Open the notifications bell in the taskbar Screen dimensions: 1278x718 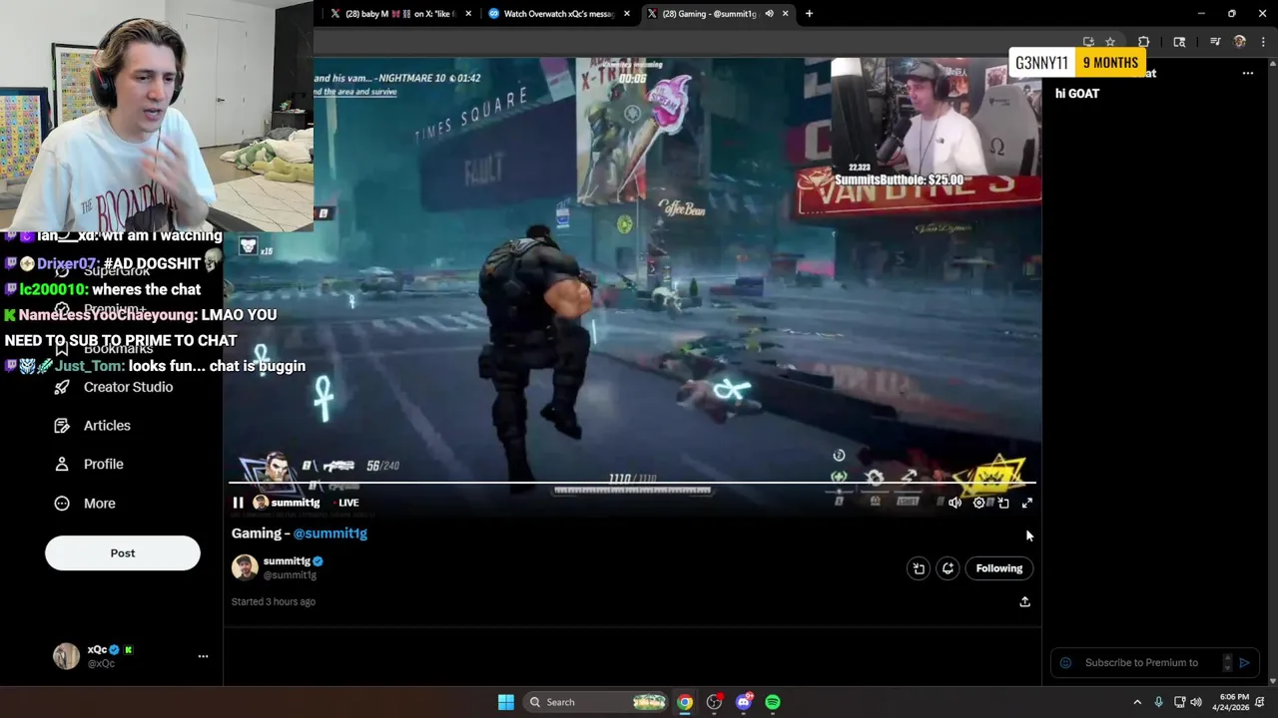[x=1260, y=702]
